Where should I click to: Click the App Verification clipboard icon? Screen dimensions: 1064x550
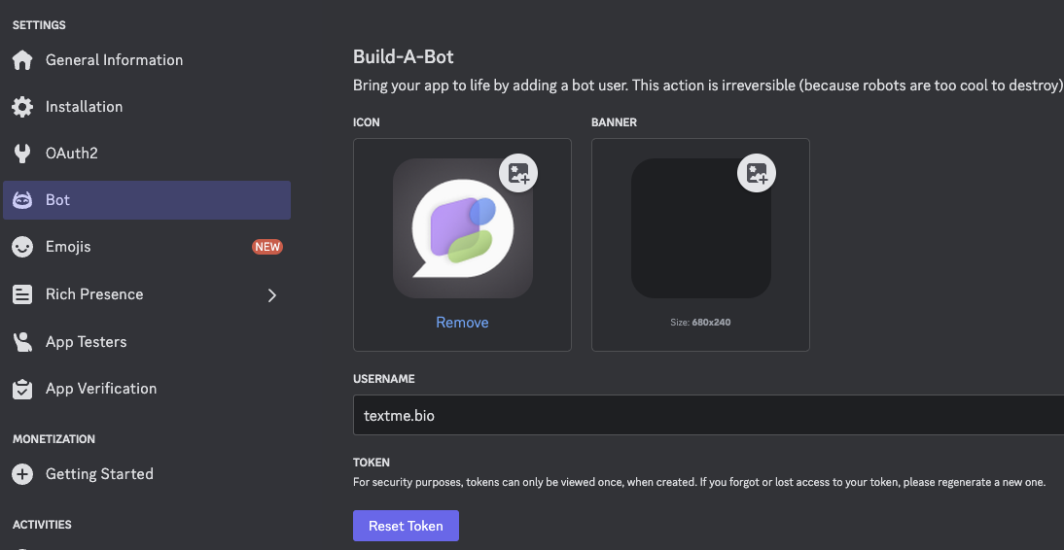point(22,389)
